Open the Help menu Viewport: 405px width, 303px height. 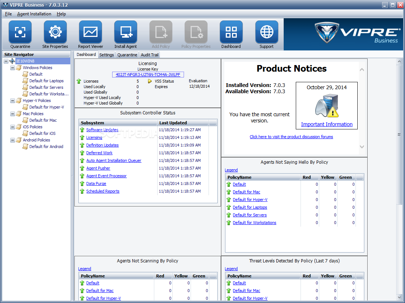point(61,14)
